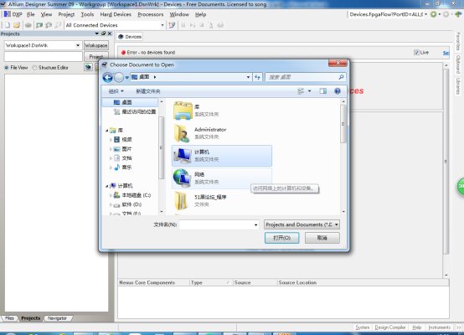The width and height of the screenshot is (464, 335).
Task: Toggle the Live checkbox
Action: point(416,53)
